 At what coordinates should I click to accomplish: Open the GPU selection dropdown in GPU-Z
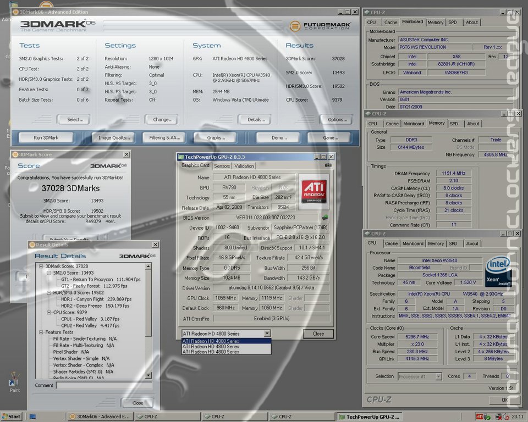tap(267, 334)
